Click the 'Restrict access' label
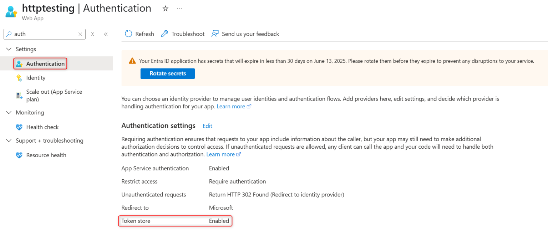Viewport: 548px width, 236px height. pos(139,181)
